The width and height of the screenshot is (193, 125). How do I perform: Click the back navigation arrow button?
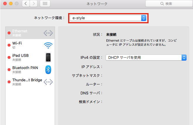pos(26,3)
